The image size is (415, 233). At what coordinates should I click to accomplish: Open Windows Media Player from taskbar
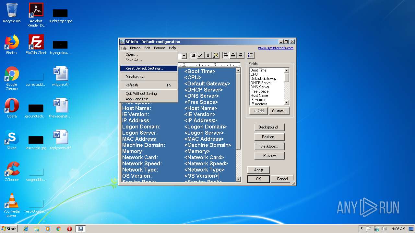(x=48, y=229)
